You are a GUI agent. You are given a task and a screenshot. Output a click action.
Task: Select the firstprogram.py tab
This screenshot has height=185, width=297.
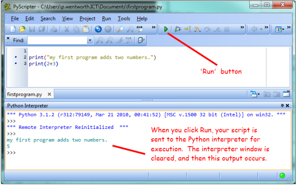pos(25,94)
